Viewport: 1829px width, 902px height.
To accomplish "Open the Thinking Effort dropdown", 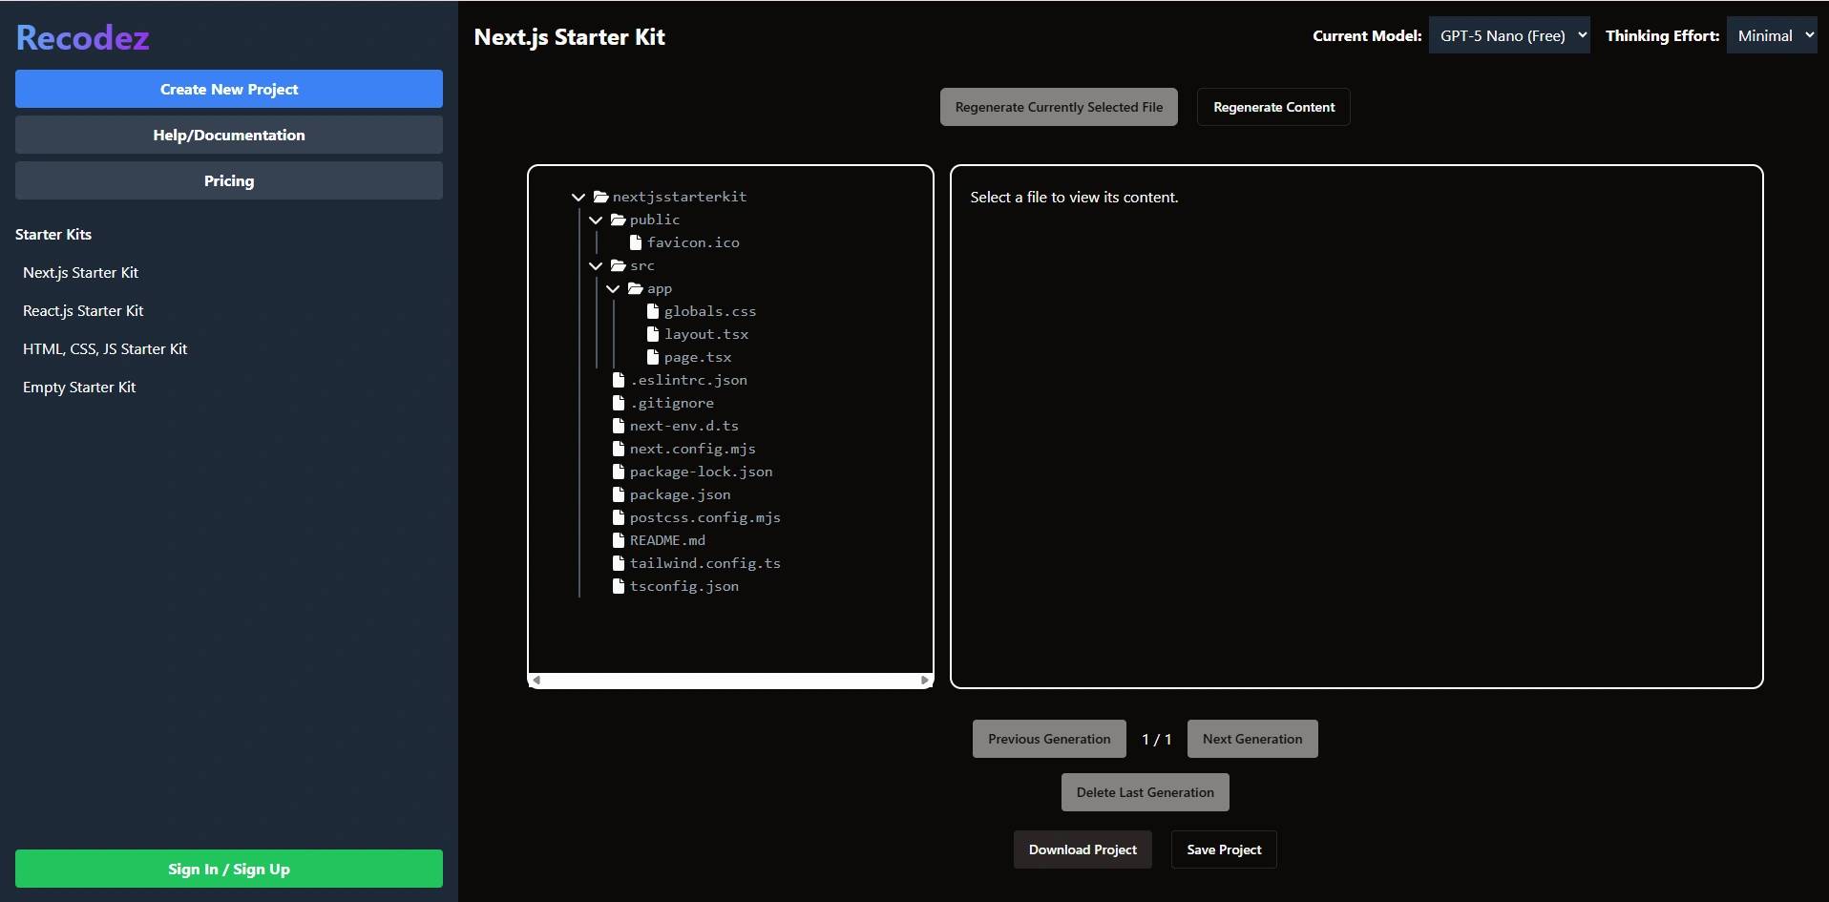I will coord(1771,35).
